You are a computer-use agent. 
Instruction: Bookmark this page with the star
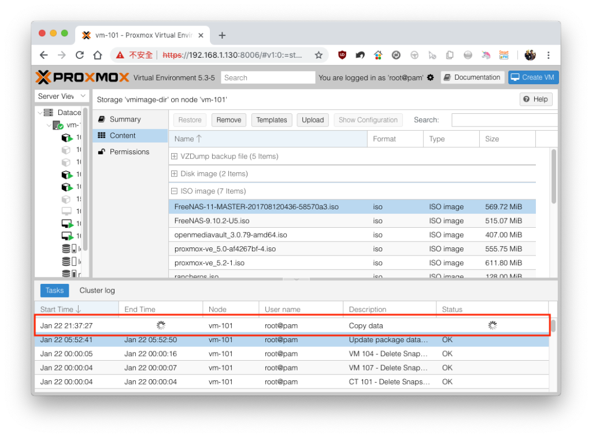[319, 55]
